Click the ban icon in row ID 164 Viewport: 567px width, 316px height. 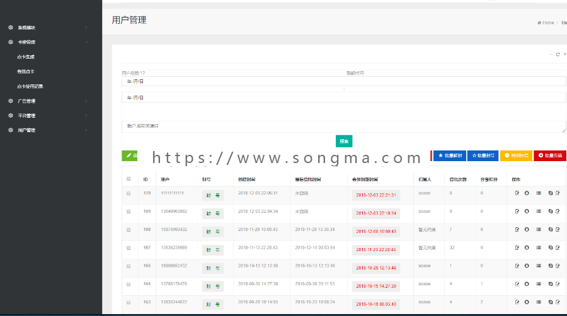point(551,284)
